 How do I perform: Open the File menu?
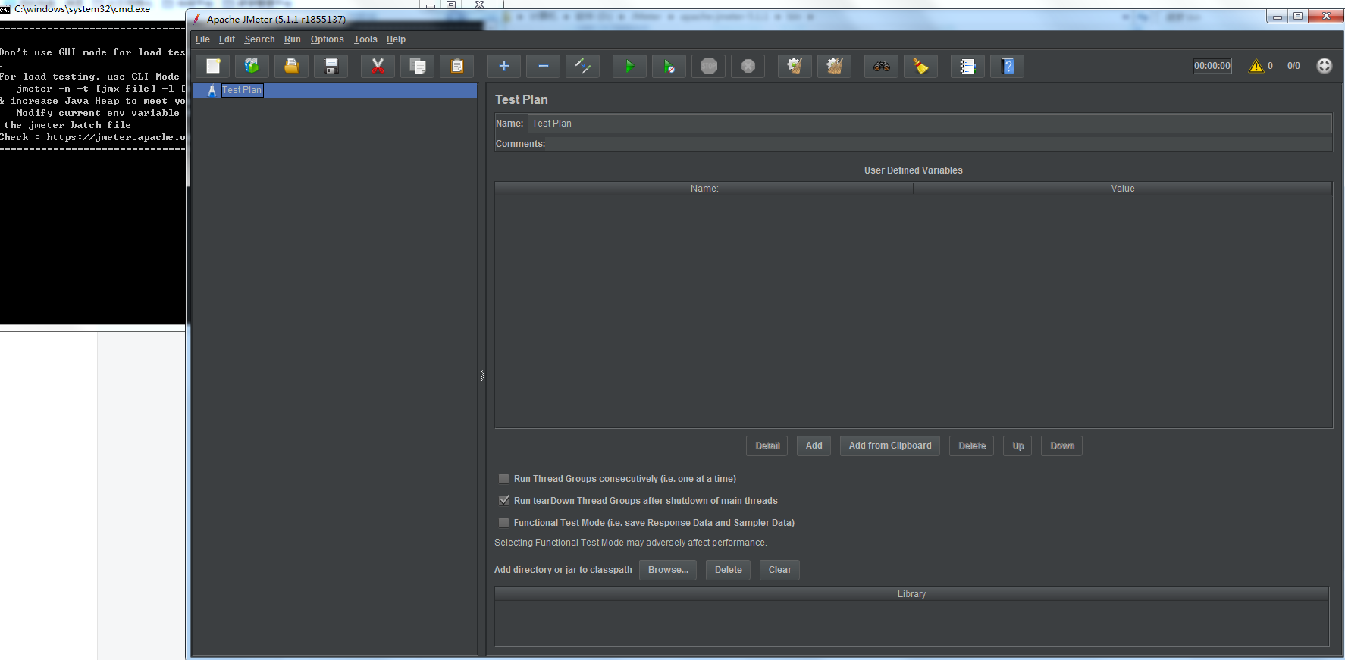click(202, 39)
